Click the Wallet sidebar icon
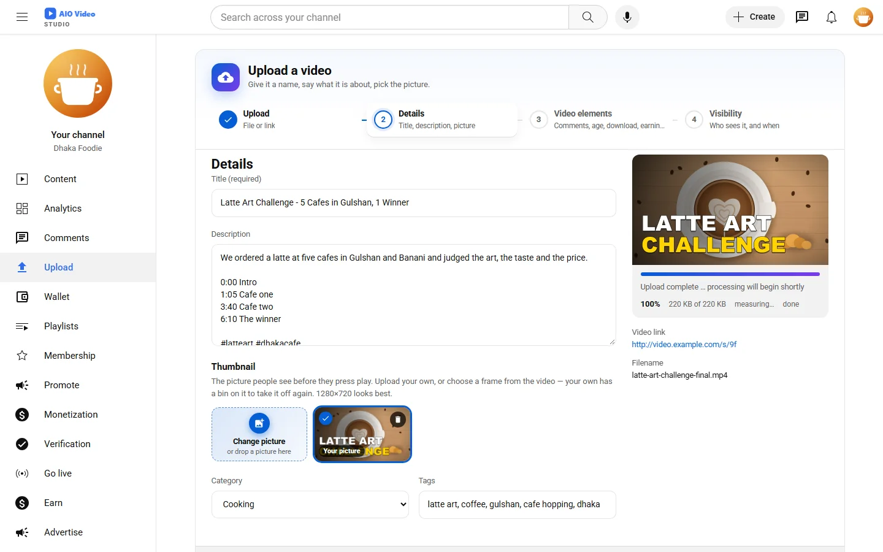Image resolution: width=883 pixels, height=552 pixels. [x=22, y=297]
